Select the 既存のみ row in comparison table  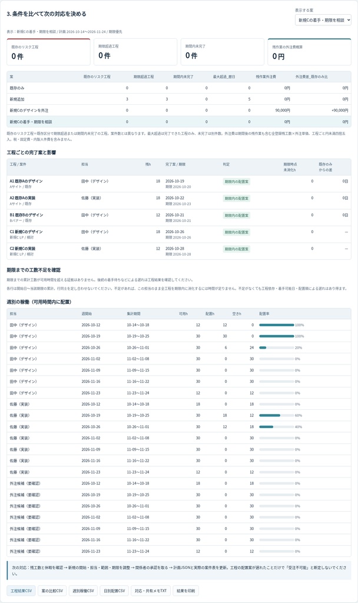[x=179, y=88]
